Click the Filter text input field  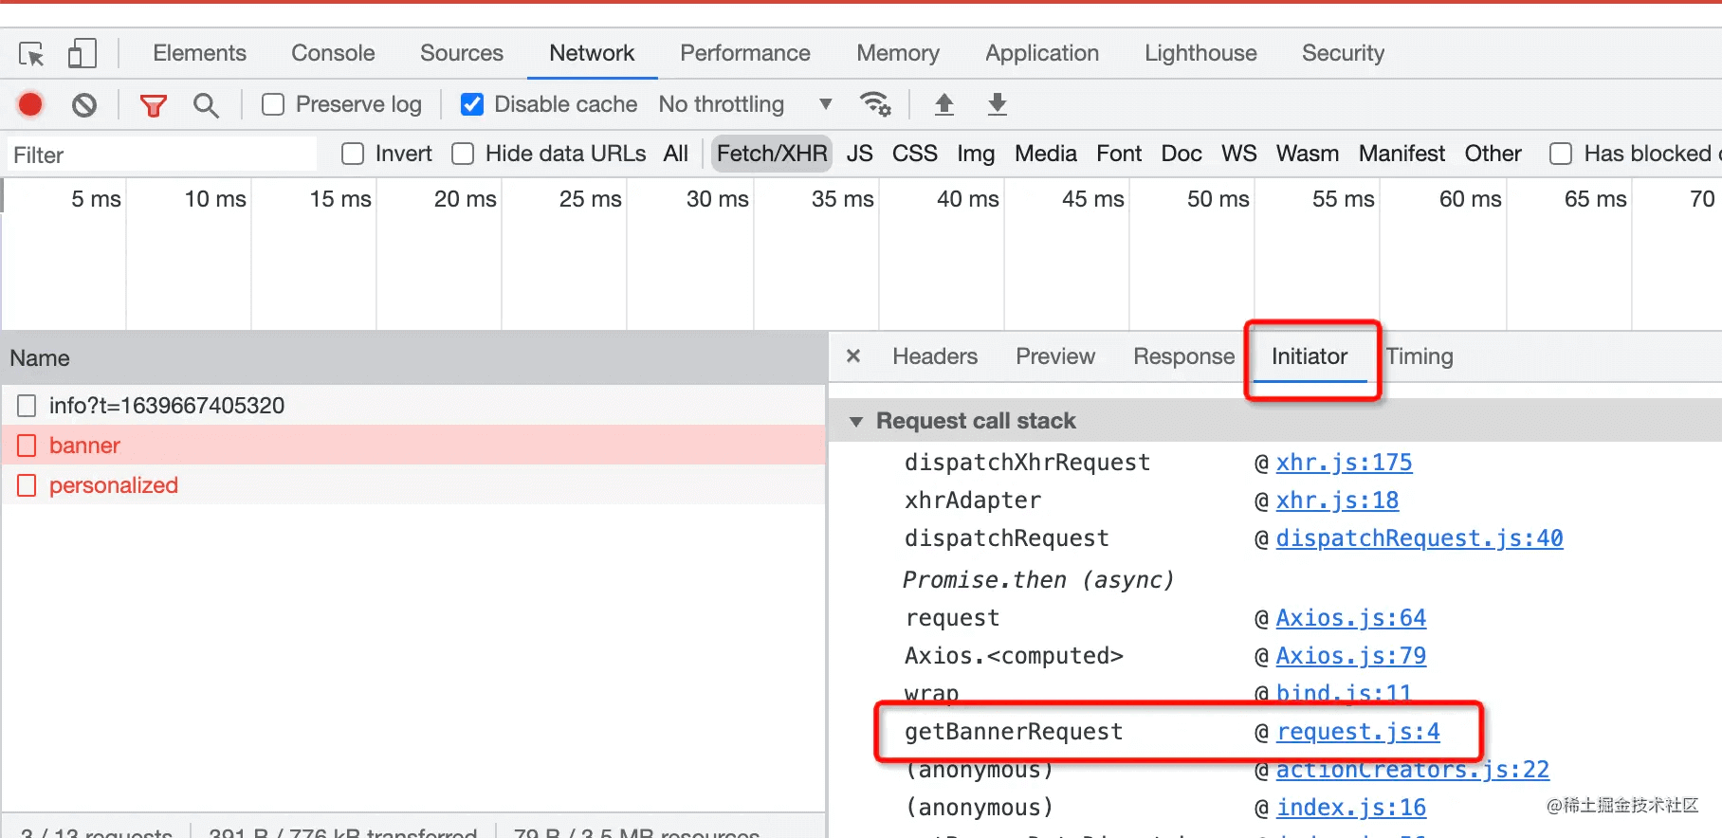(x=161, y=155)
